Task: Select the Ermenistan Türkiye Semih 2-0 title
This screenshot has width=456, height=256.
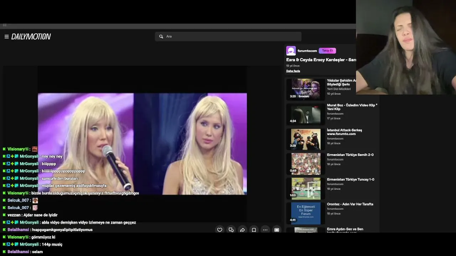Action: coord(350,155)
